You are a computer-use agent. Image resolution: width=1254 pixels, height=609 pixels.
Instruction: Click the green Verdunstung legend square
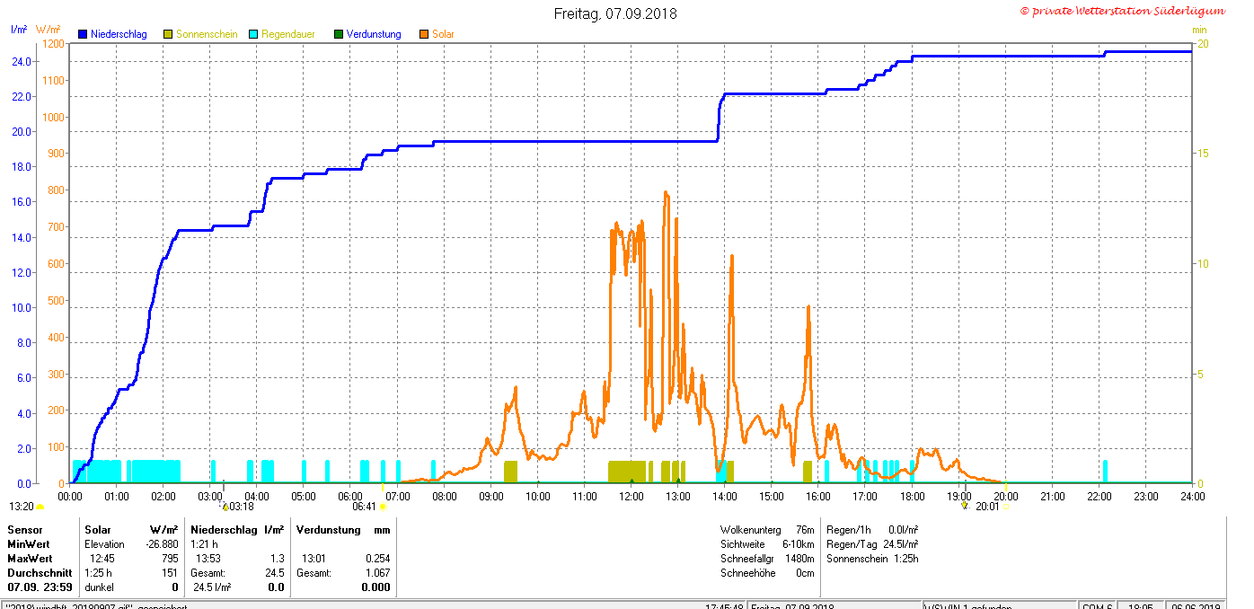[339, 34]
